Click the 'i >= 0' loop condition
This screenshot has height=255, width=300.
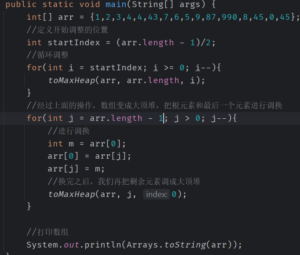pyautogui.click(x=168, y=68)
